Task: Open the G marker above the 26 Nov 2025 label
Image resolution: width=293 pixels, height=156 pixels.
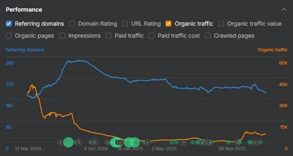Action: [237, 142]
